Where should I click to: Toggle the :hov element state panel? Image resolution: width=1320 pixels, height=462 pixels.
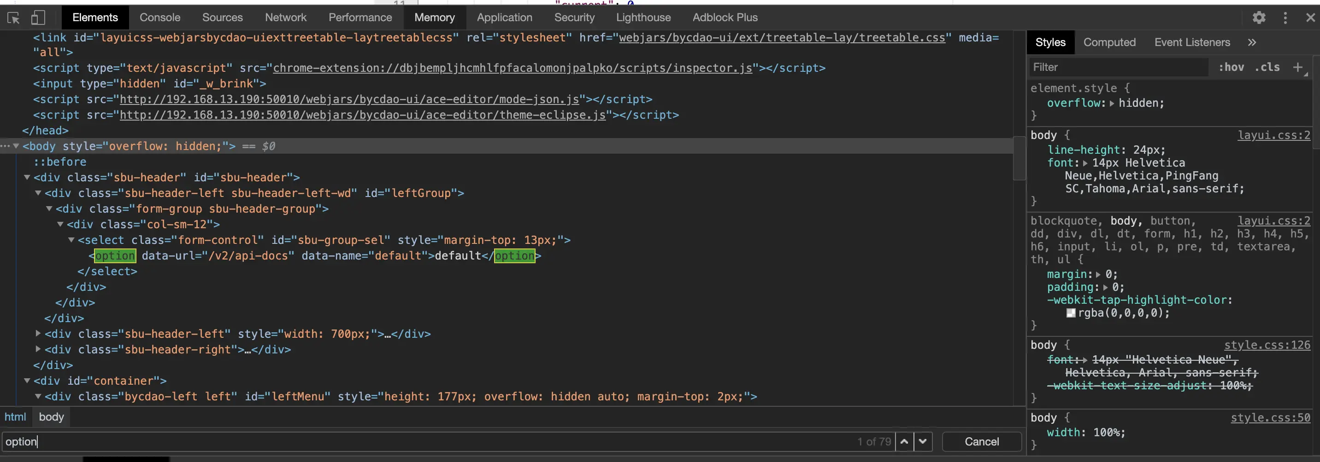click(x=1231, y=67)
